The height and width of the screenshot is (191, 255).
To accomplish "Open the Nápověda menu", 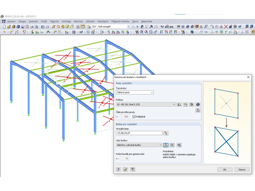I will [147, 21].
